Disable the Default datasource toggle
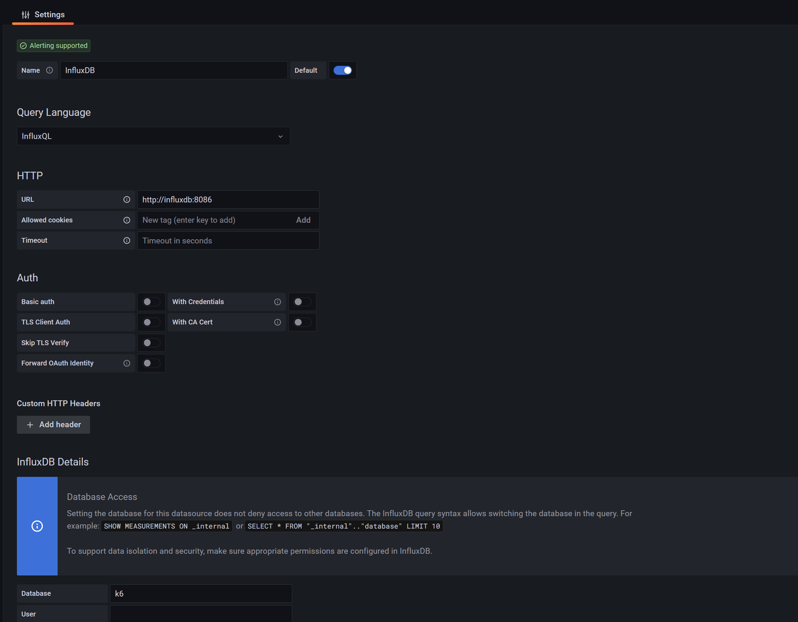 (x=343, y=70)
